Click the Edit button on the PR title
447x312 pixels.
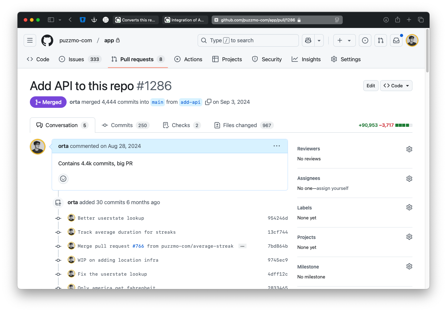point(370,85)
